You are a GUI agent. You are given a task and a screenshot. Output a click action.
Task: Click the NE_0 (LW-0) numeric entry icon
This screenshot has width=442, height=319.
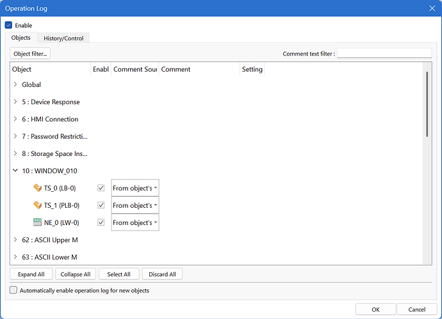[x=37, y=222]
